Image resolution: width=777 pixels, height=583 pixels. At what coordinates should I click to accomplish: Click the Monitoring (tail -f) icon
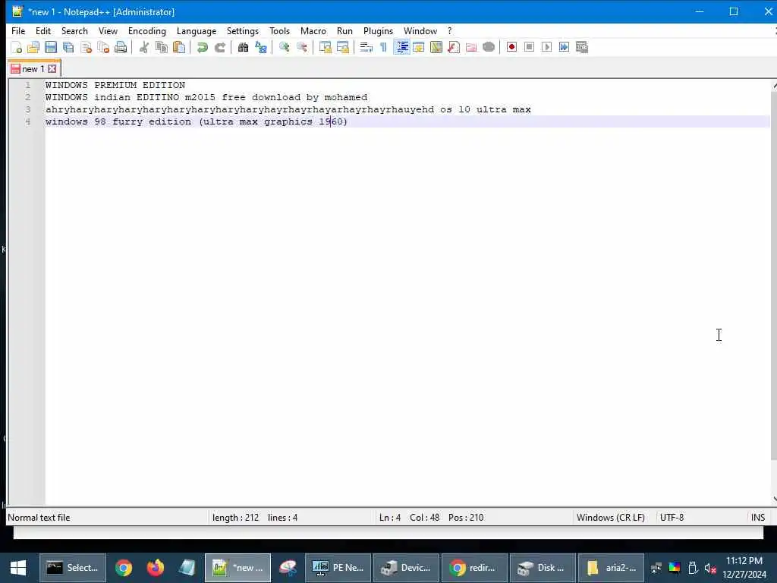[x=489, y=47]
